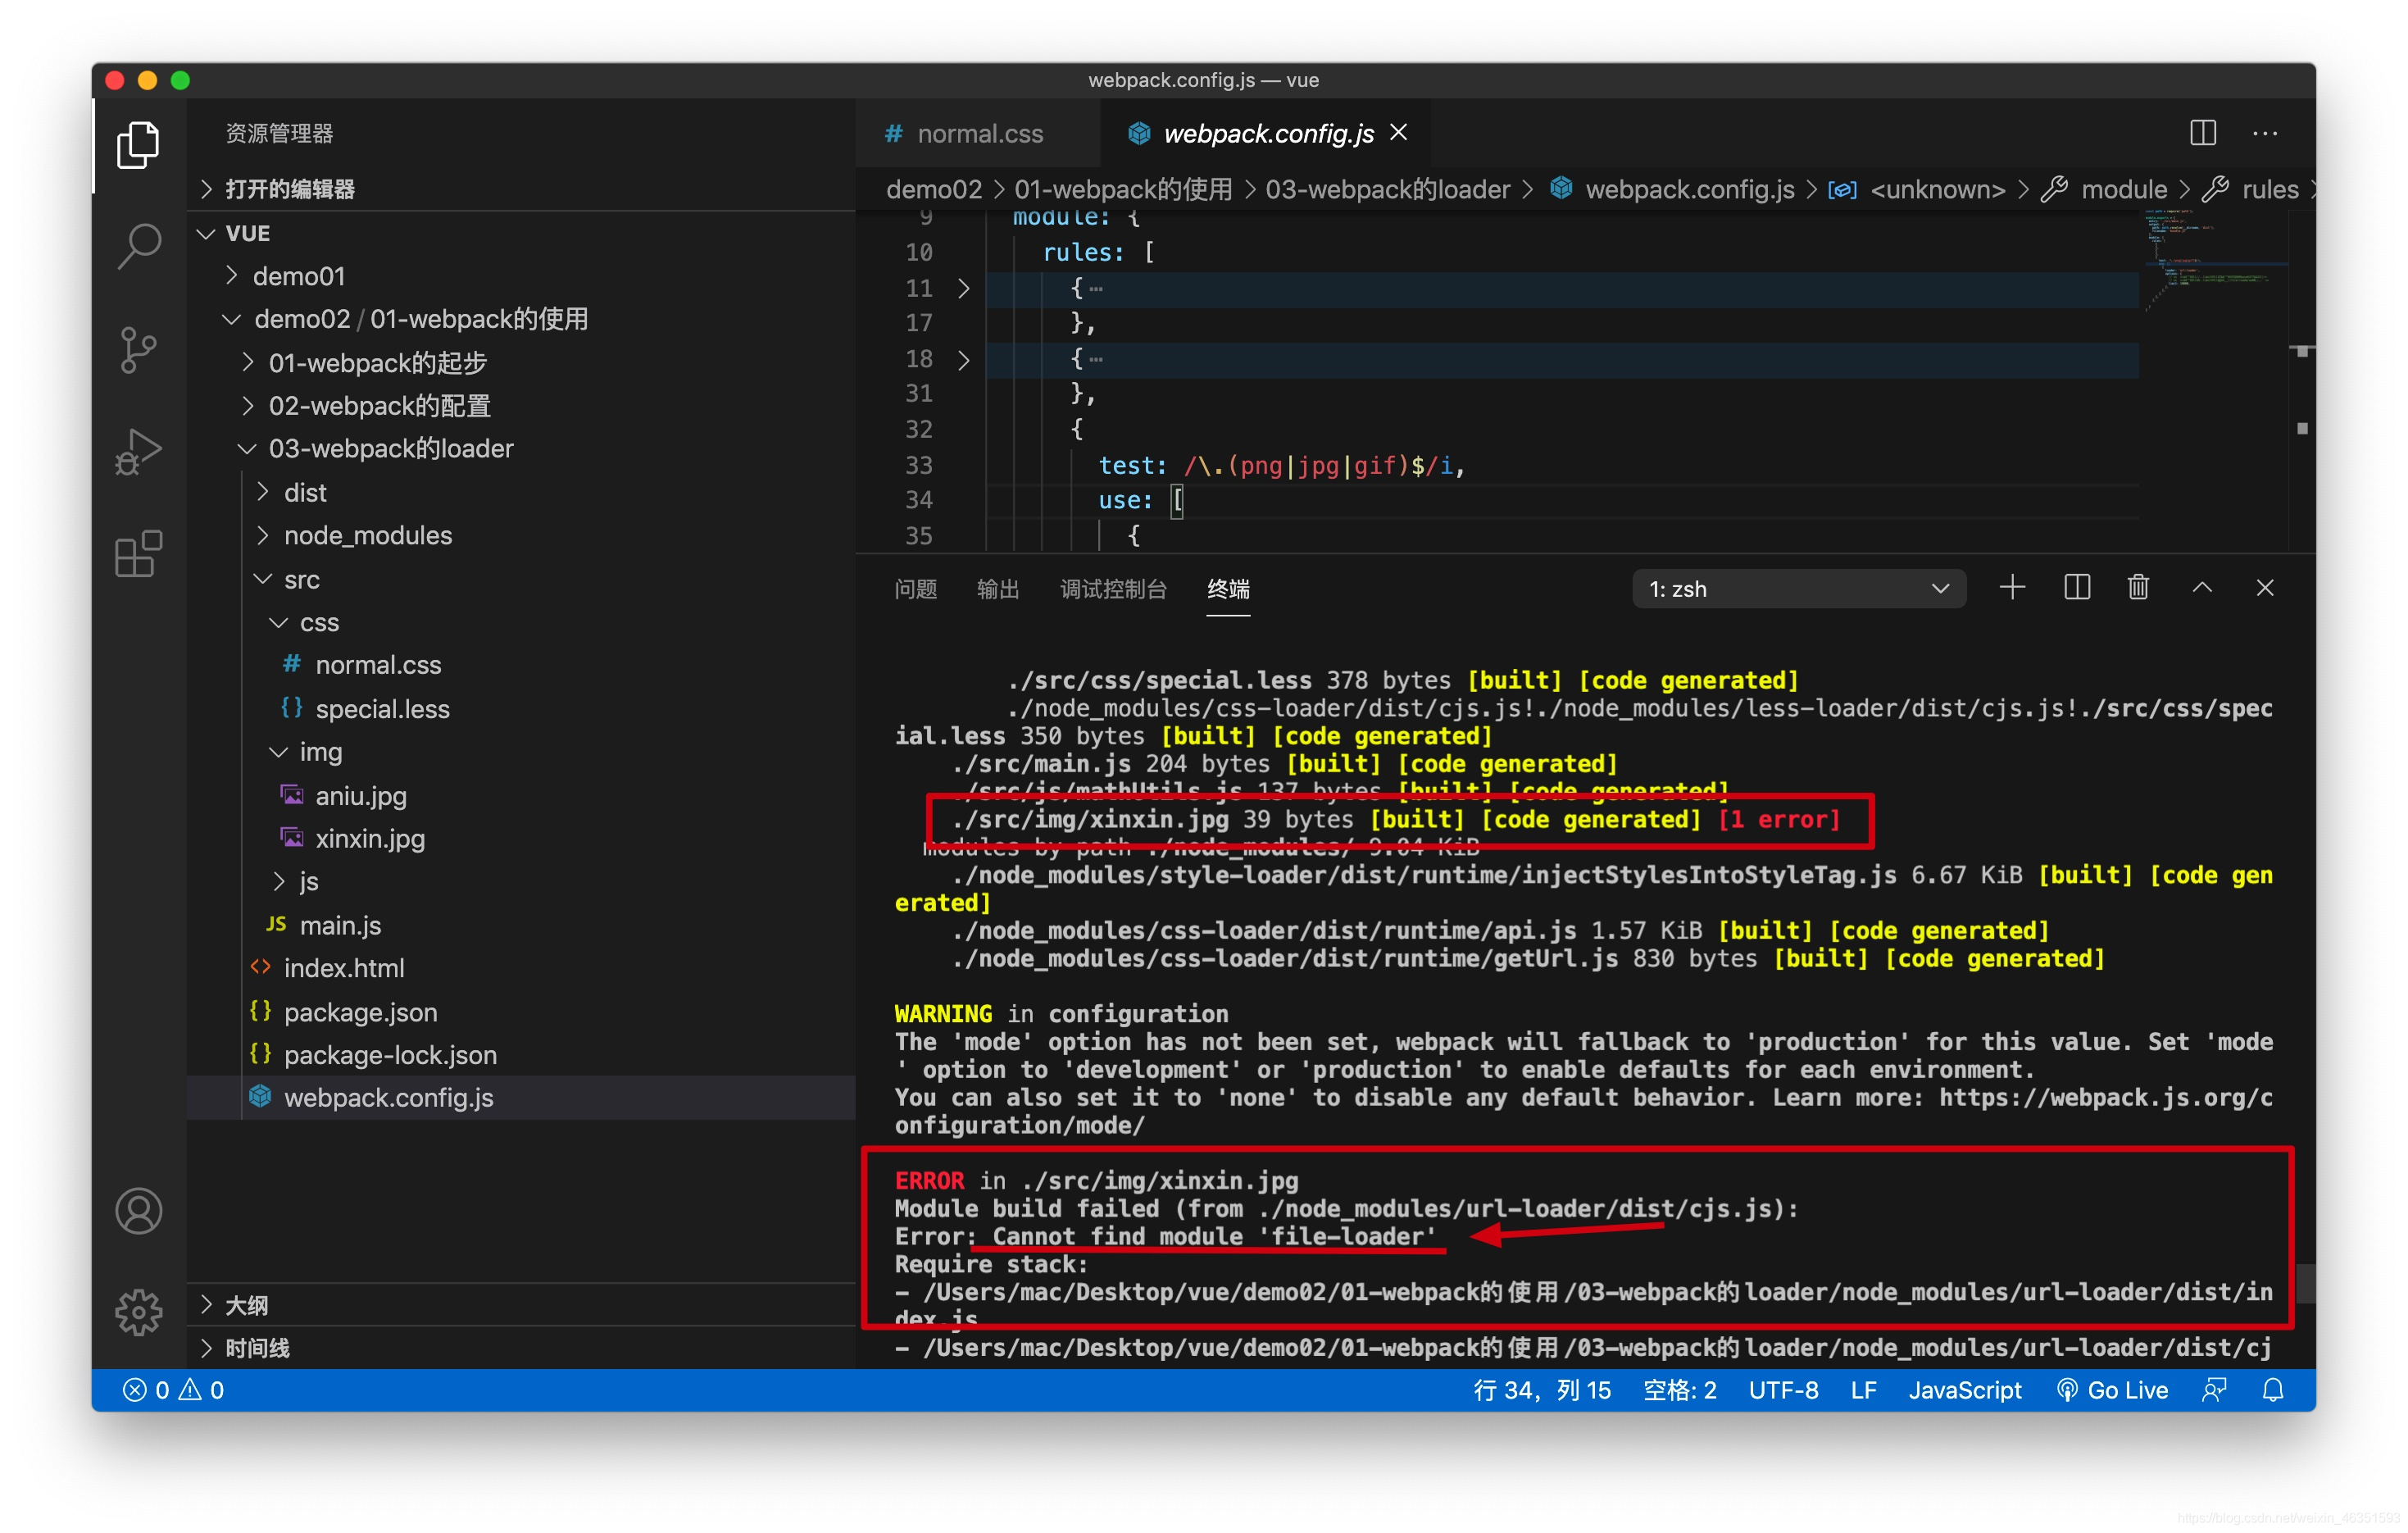Click the feedback icon in status bar

(2214, 1390)
